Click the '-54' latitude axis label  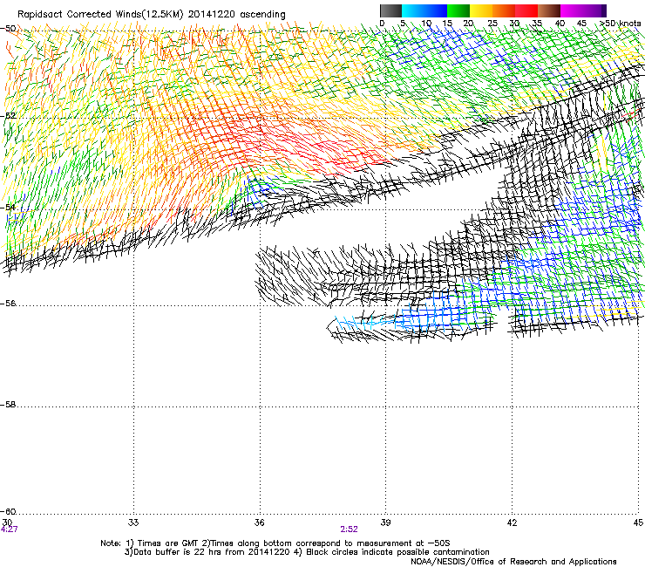pyautogui.click(x=8, y=207)
